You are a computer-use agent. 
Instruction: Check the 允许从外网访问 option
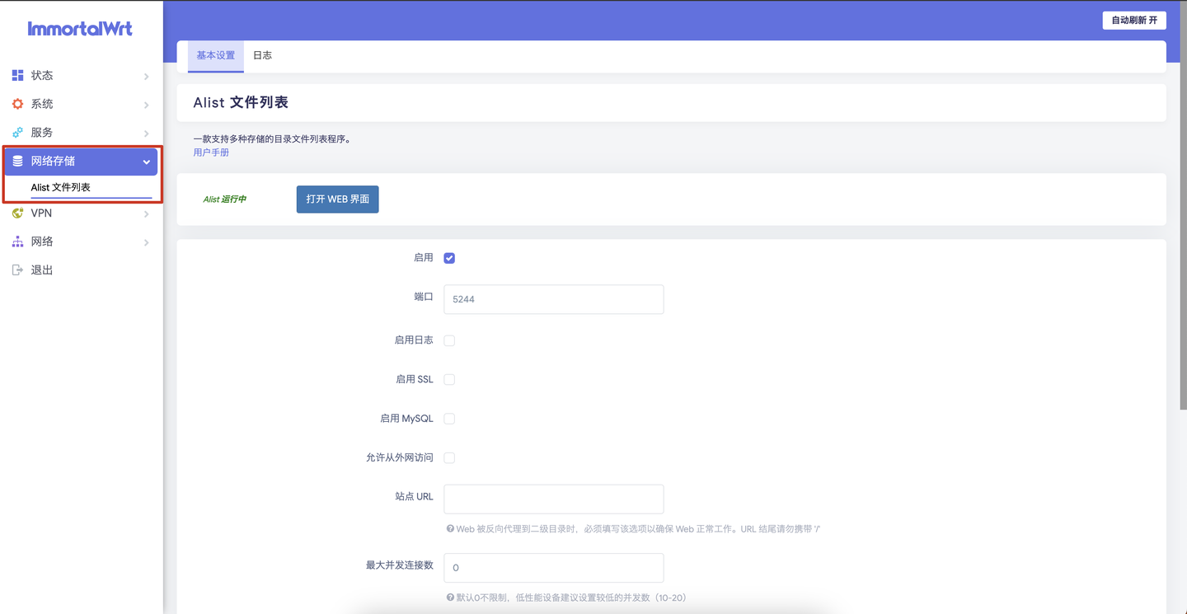[449, 458]
